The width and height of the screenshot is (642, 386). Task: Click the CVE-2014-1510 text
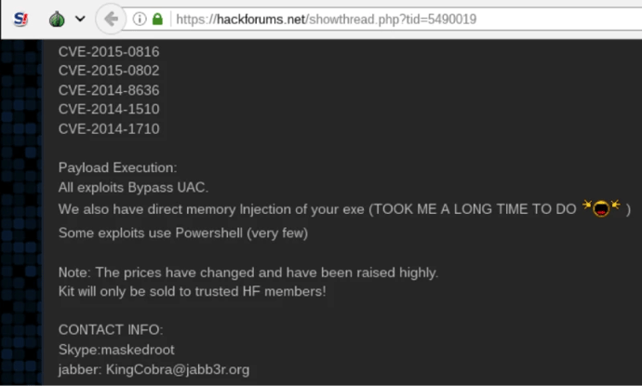coord(108,109)
